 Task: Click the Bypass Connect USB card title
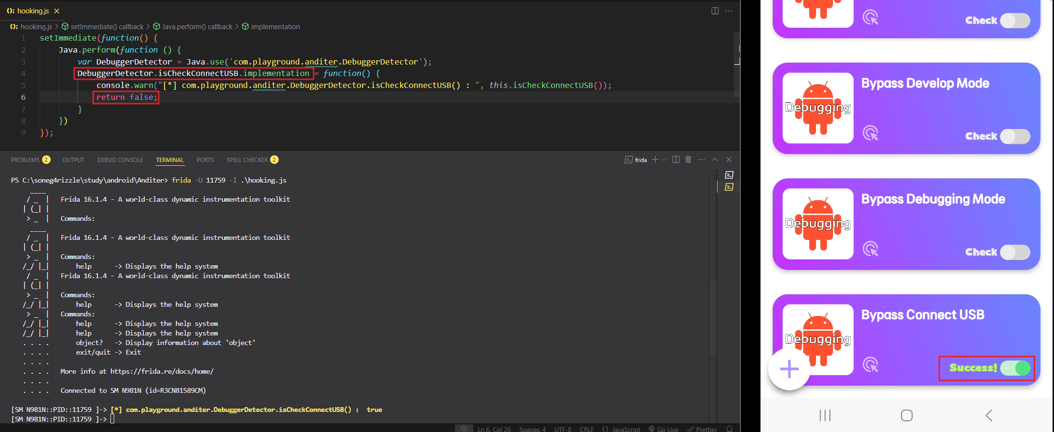923,315
